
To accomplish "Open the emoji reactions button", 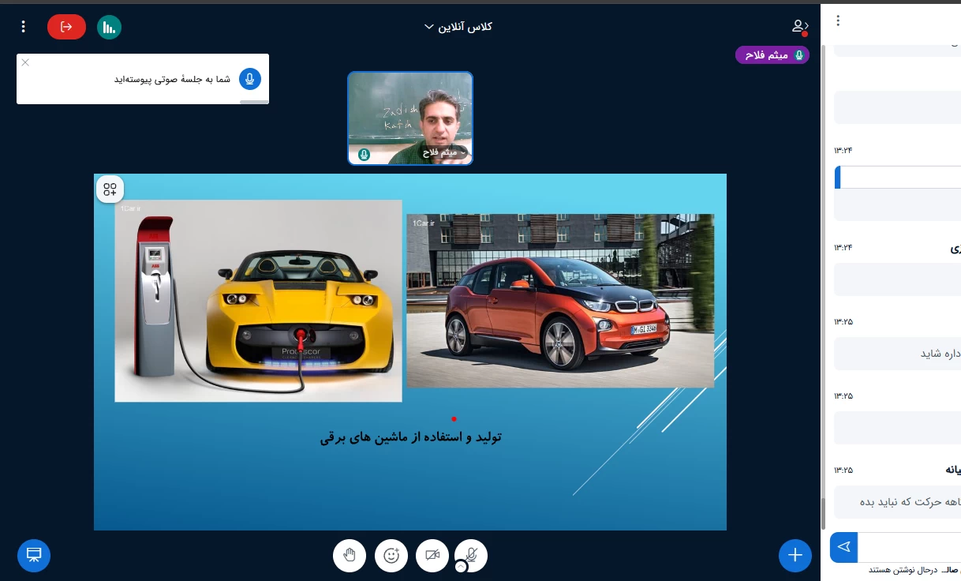I will 391,556.
